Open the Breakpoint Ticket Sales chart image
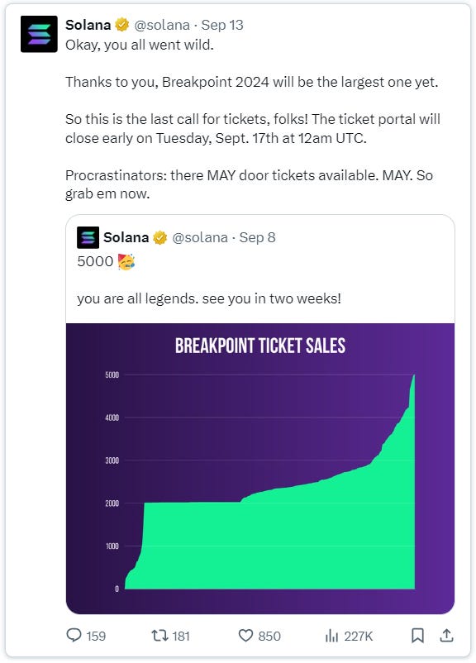The height and width of the screenshot is (663, 476). 260,469
